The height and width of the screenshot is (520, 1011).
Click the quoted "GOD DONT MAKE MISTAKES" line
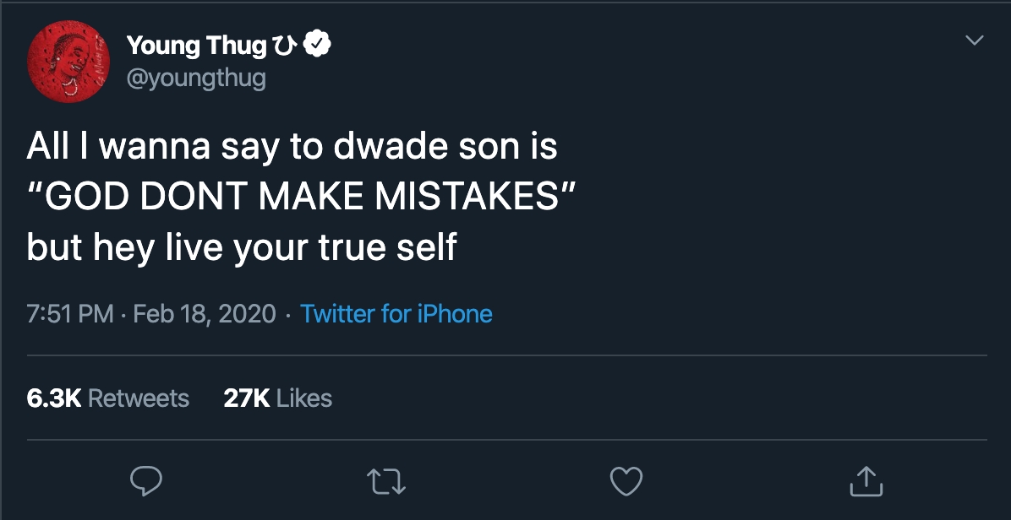click(x=301, y=198)
